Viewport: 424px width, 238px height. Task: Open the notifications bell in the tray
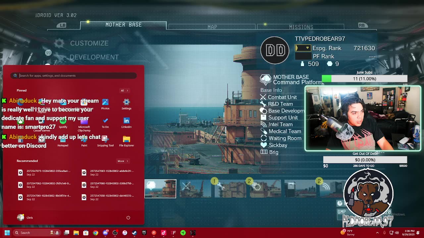418,233
